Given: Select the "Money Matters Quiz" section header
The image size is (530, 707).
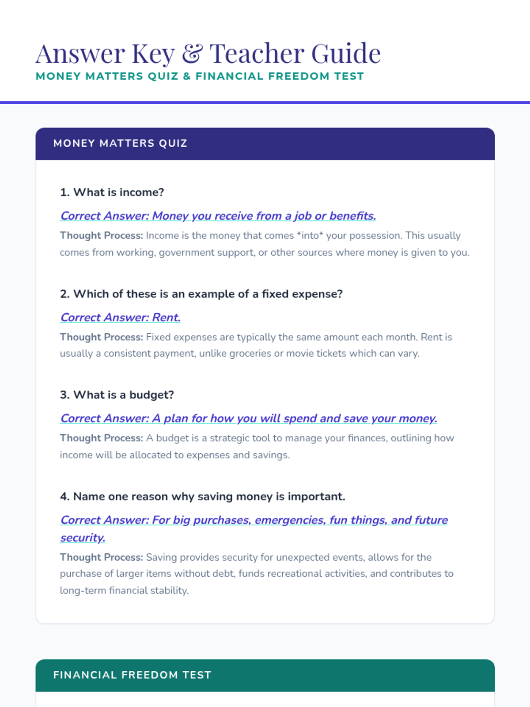Looking at the screenshot, I should (x=120, y=144).
